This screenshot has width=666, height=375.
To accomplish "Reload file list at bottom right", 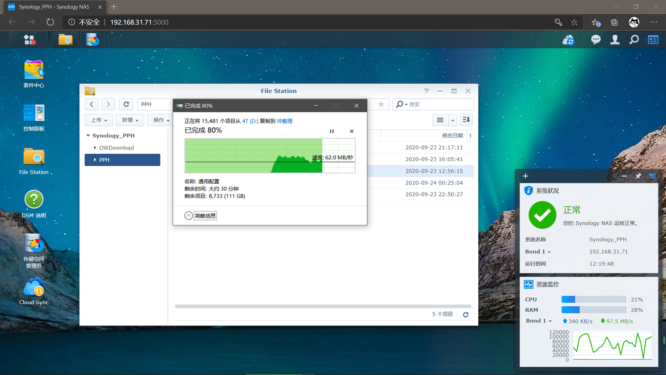I will point(466,314).
